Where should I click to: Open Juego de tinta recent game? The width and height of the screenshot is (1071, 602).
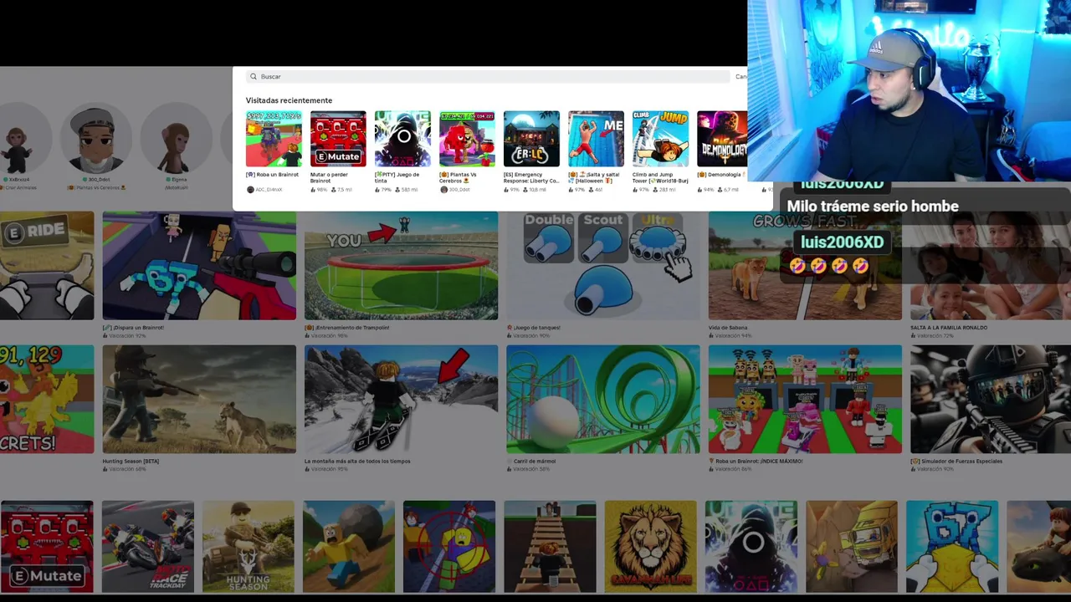[402, 139]
